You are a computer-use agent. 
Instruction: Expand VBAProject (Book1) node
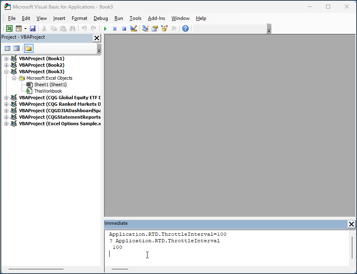point(7,59)
